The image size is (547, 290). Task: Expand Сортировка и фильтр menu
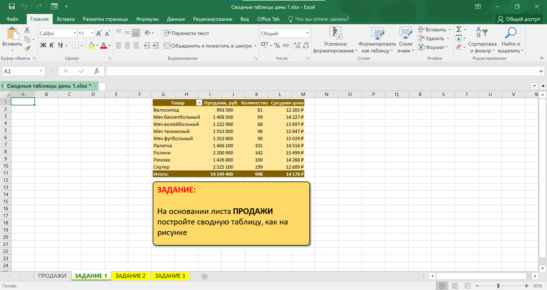coord(482,40)
